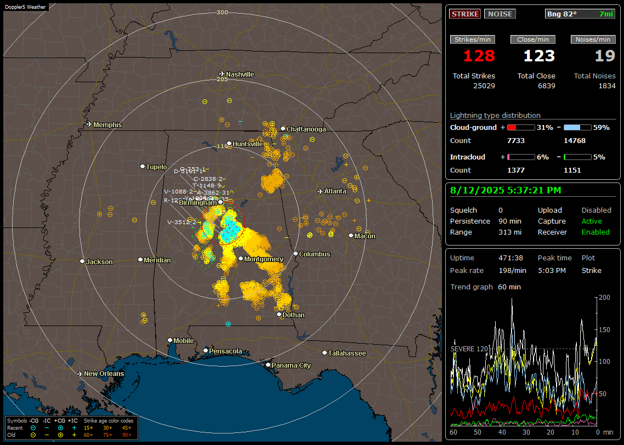This screenshot has height=445, width=624.
Task: Click the date and time readout
Action: click(506, 190)
